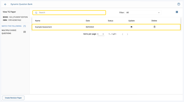Viewport: 184px width, 102px height.
Task: Click the BOOK SC4_STUDENT EDITION text
Action: [x=15, y=17]
